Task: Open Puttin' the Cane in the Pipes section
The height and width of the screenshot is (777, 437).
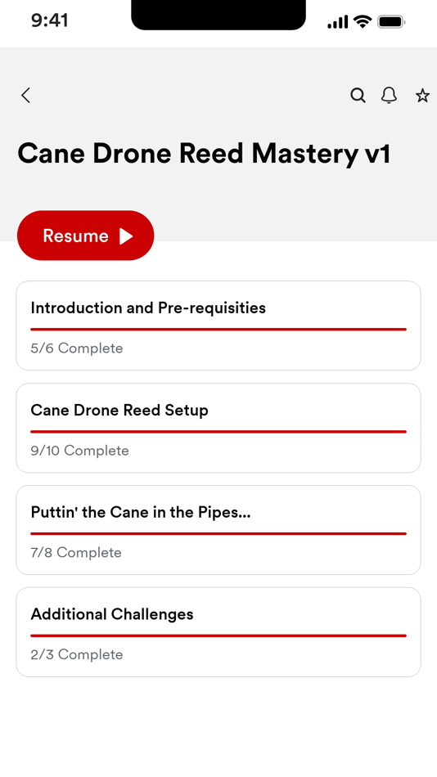Action: click(218, 530)
